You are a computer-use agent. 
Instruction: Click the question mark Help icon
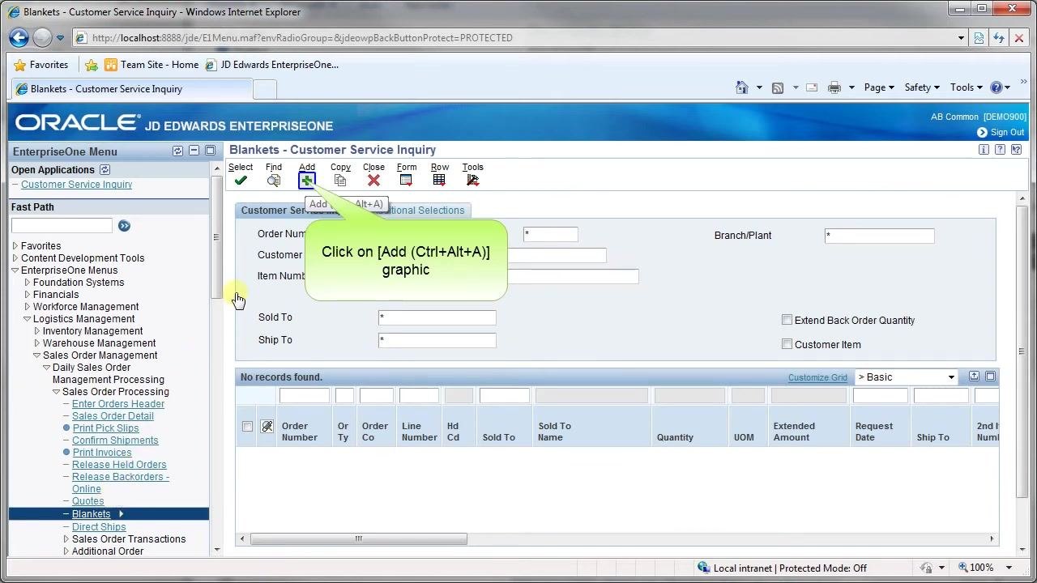pyautogui.click(x=1000, y=150)
